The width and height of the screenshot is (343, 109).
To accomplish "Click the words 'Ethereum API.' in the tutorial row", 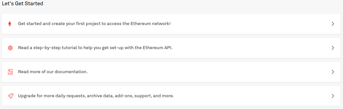I will tap(154, 48).
